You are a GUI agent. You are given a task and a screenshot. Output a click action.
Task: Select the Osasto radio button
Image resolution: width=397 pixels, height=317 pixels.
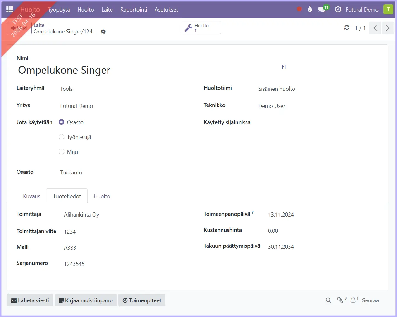(61, 122)
